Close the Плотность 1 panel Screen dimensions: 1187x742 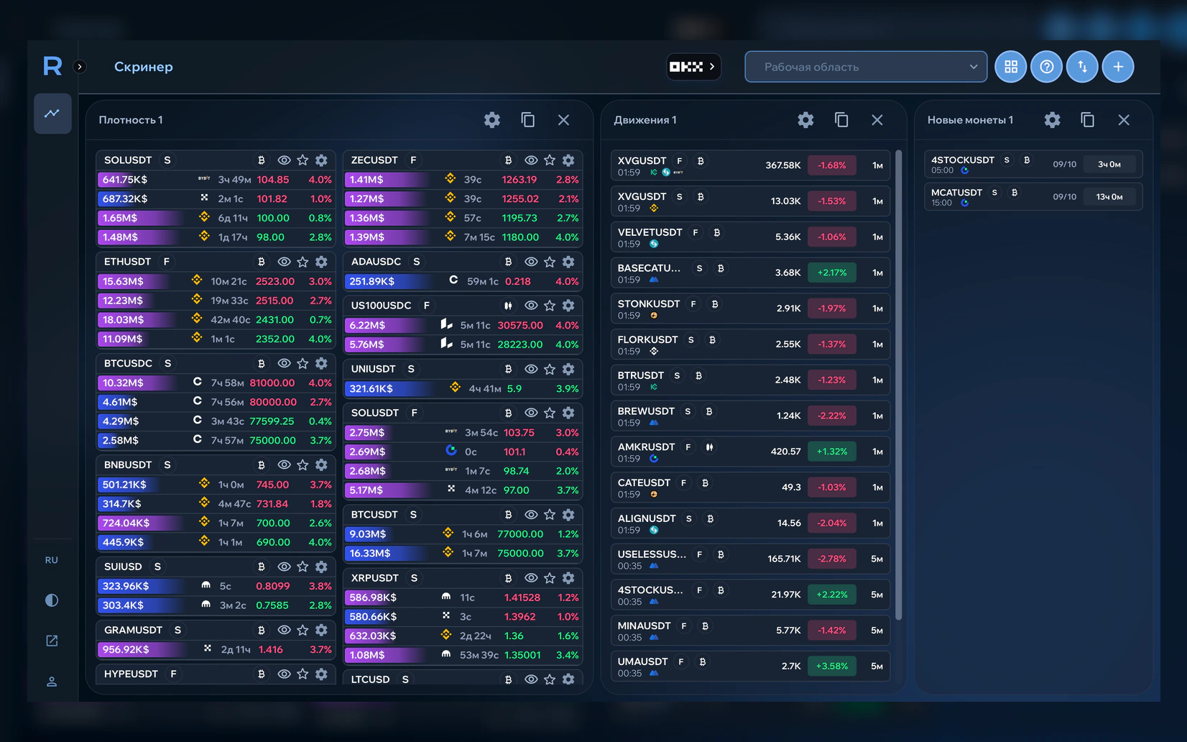pyautogui.click(x=564, y=120)
